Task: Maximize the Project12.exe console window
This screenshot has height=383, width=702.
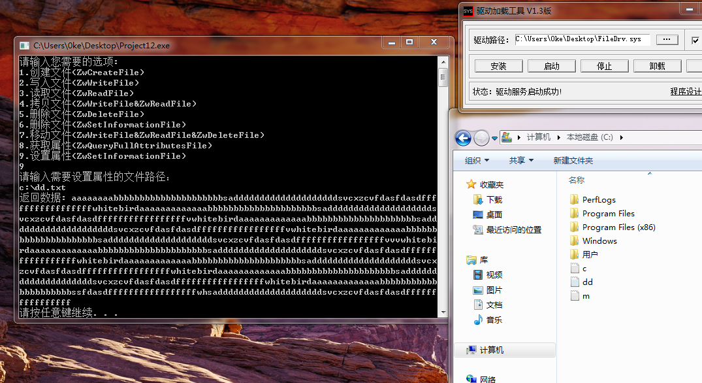Action: 409,42
